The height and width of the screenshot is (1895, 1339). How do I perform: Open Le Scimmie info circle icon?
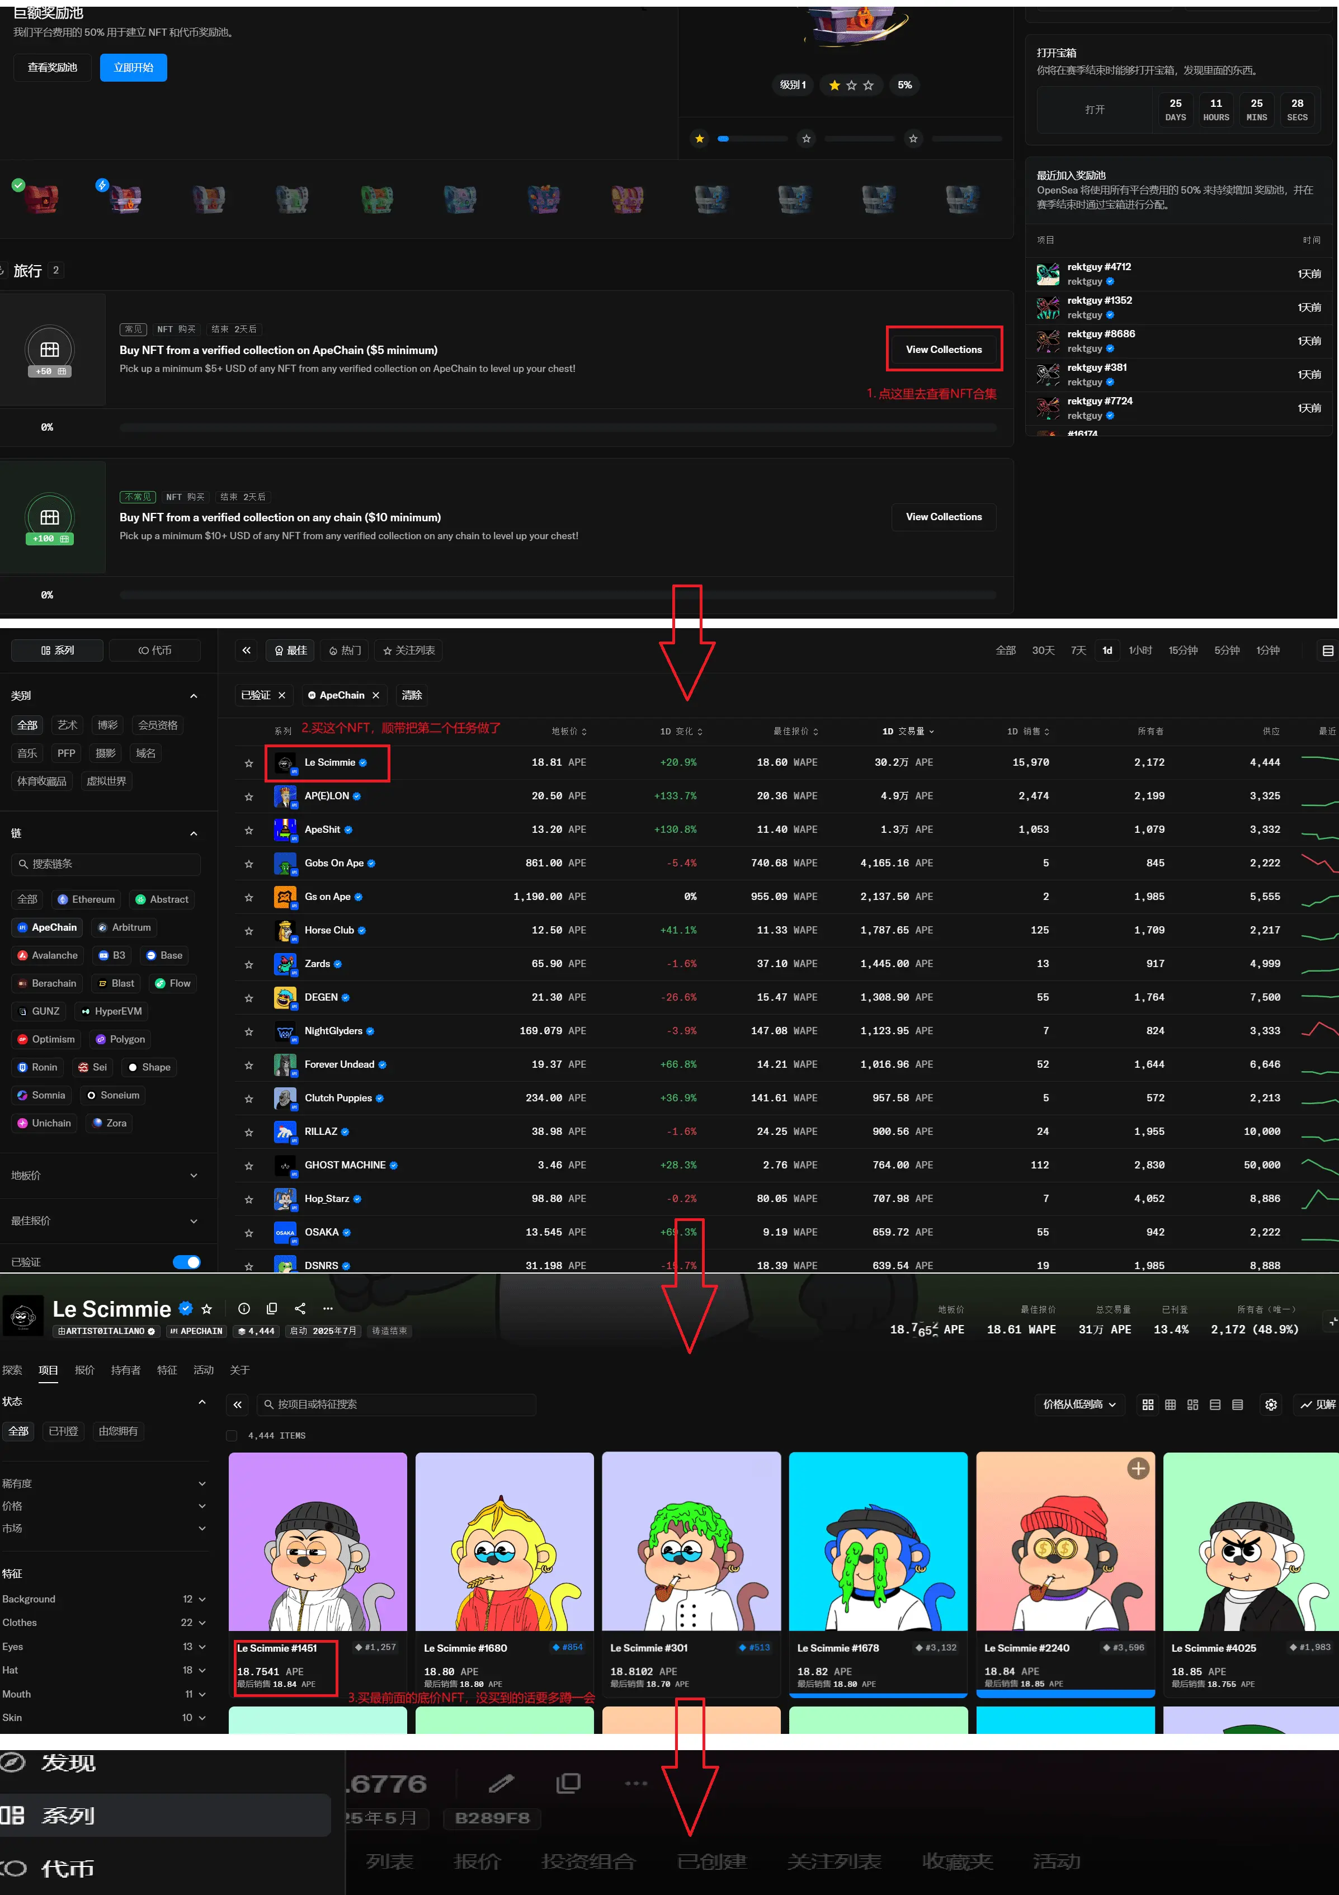click(x=243, y=1308)
